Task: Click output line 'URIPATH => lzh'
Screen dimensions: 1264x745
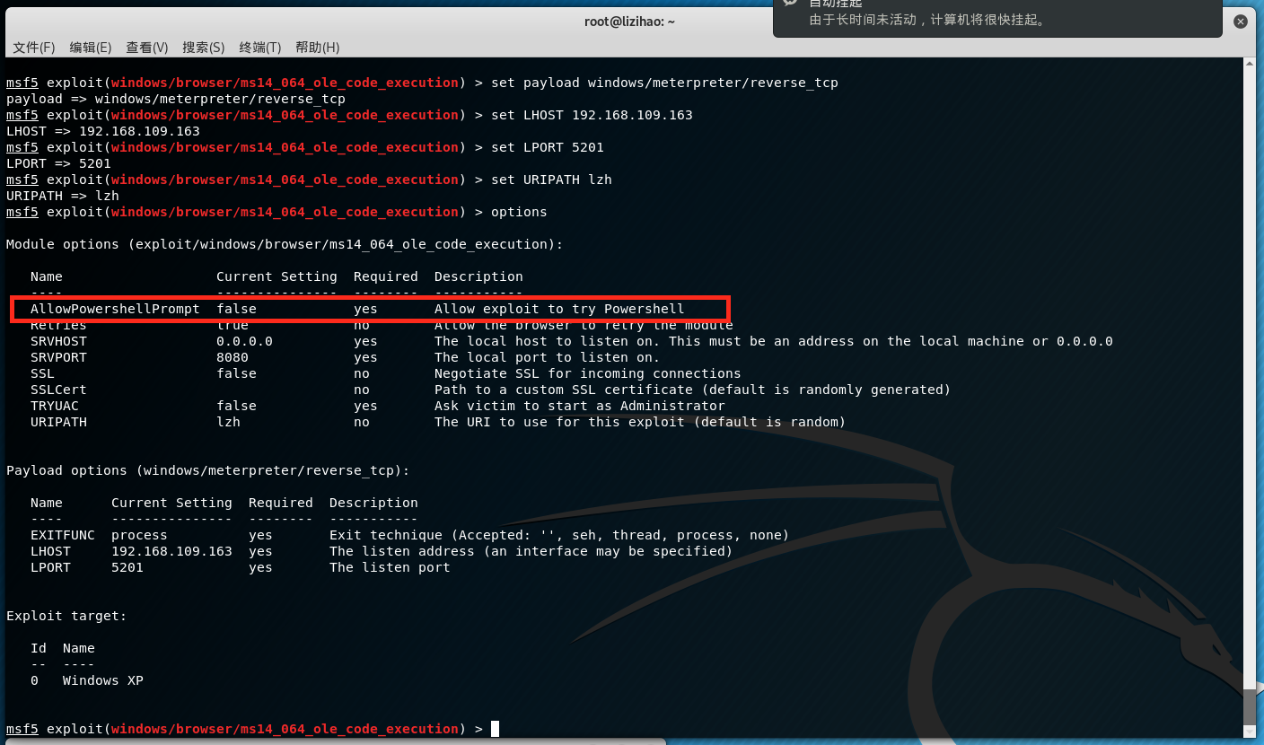Action: coord(63,196)
